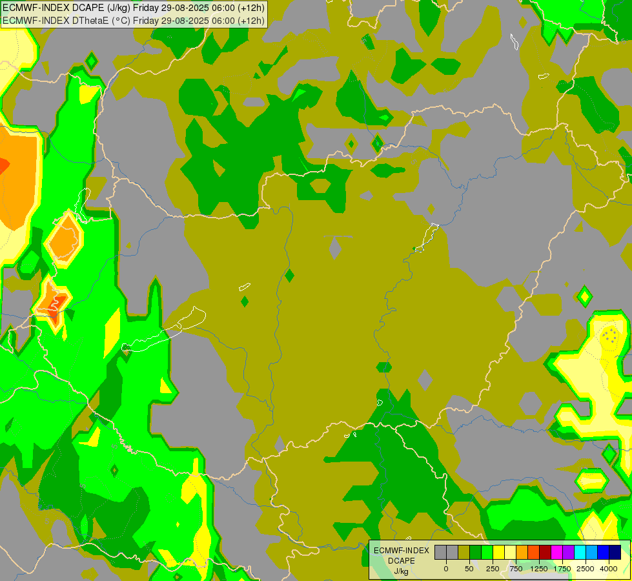The width and height of the screenshot is (632, 581).
Task: Click the legend tick label 1250
Action: pyautogui.click(x=539, y=569)
